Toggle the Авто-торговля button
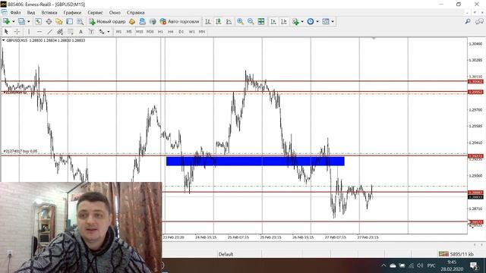The image size is (486, 273). pyautogui.click(x=179, y=21)
